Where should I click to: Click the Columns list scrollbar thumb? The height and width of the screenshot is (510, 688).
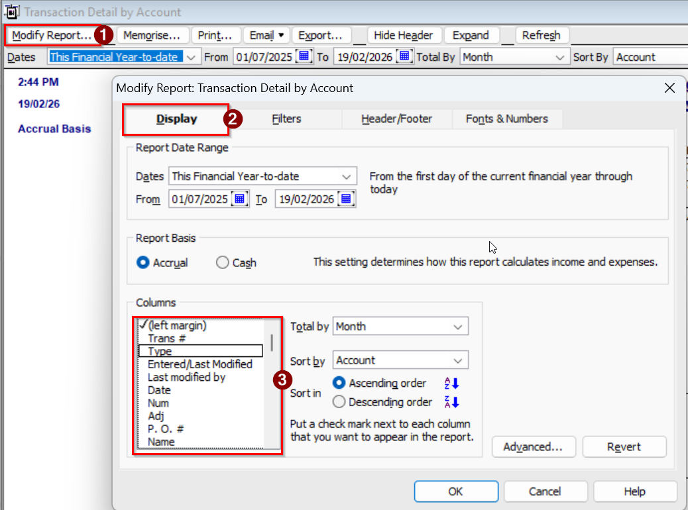(272, 342)
